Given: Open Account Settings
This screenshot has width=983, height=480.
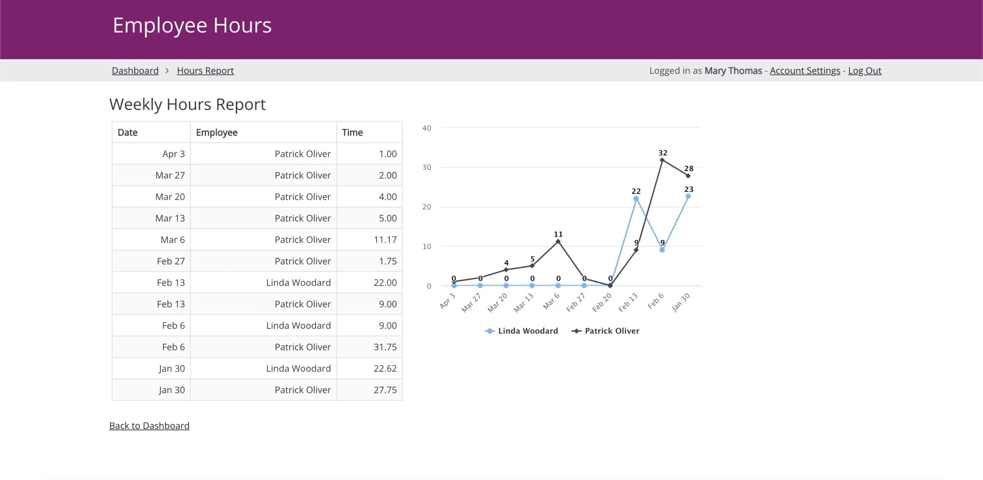Looking at the screenshot, I should pyautogui.click(x=805, y=71).
